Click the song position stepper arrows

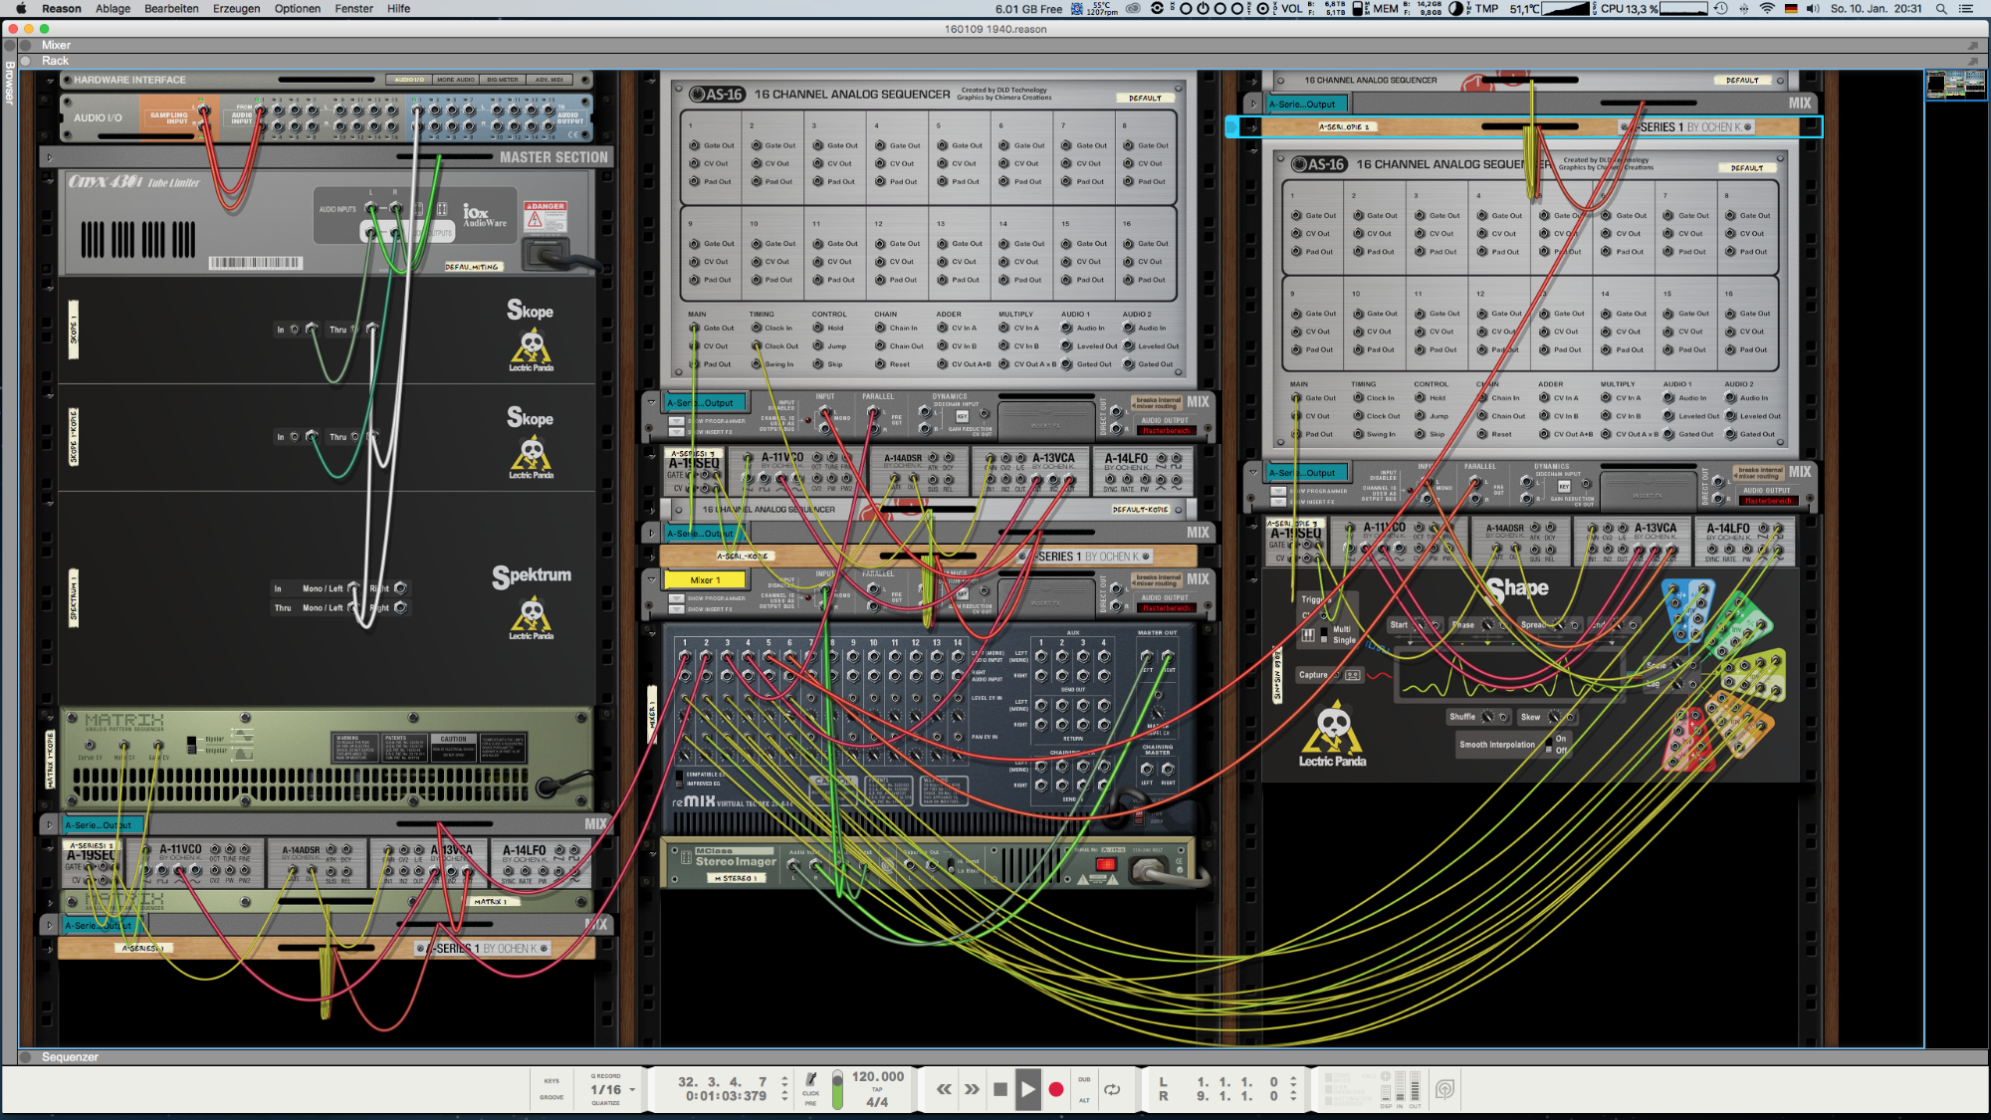click(x=784, y=1087)
